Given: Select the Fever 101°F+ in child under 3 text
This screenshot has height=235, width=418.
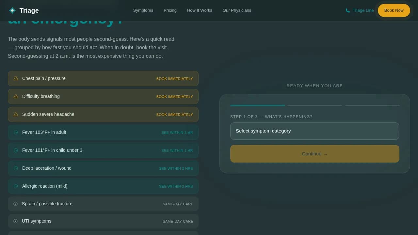Looking at the screenshot, I should pos(52,150).
